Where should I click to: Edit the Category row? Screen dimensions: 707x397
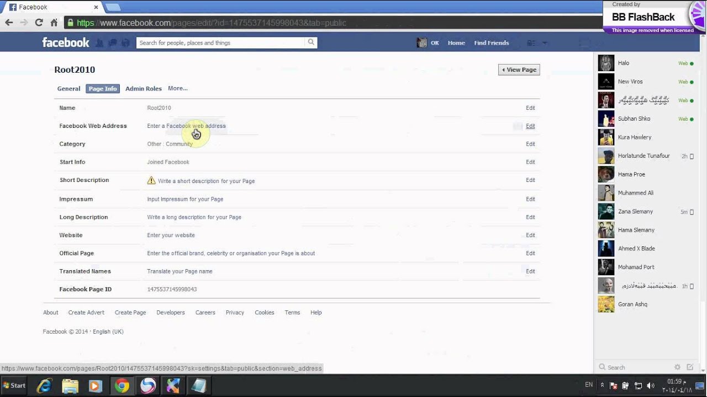(x=530, y=144)
